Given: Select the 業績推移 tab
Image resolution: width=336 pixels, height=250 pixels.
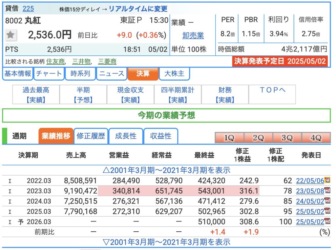Looking at the screenshot, I should [56, 136].
